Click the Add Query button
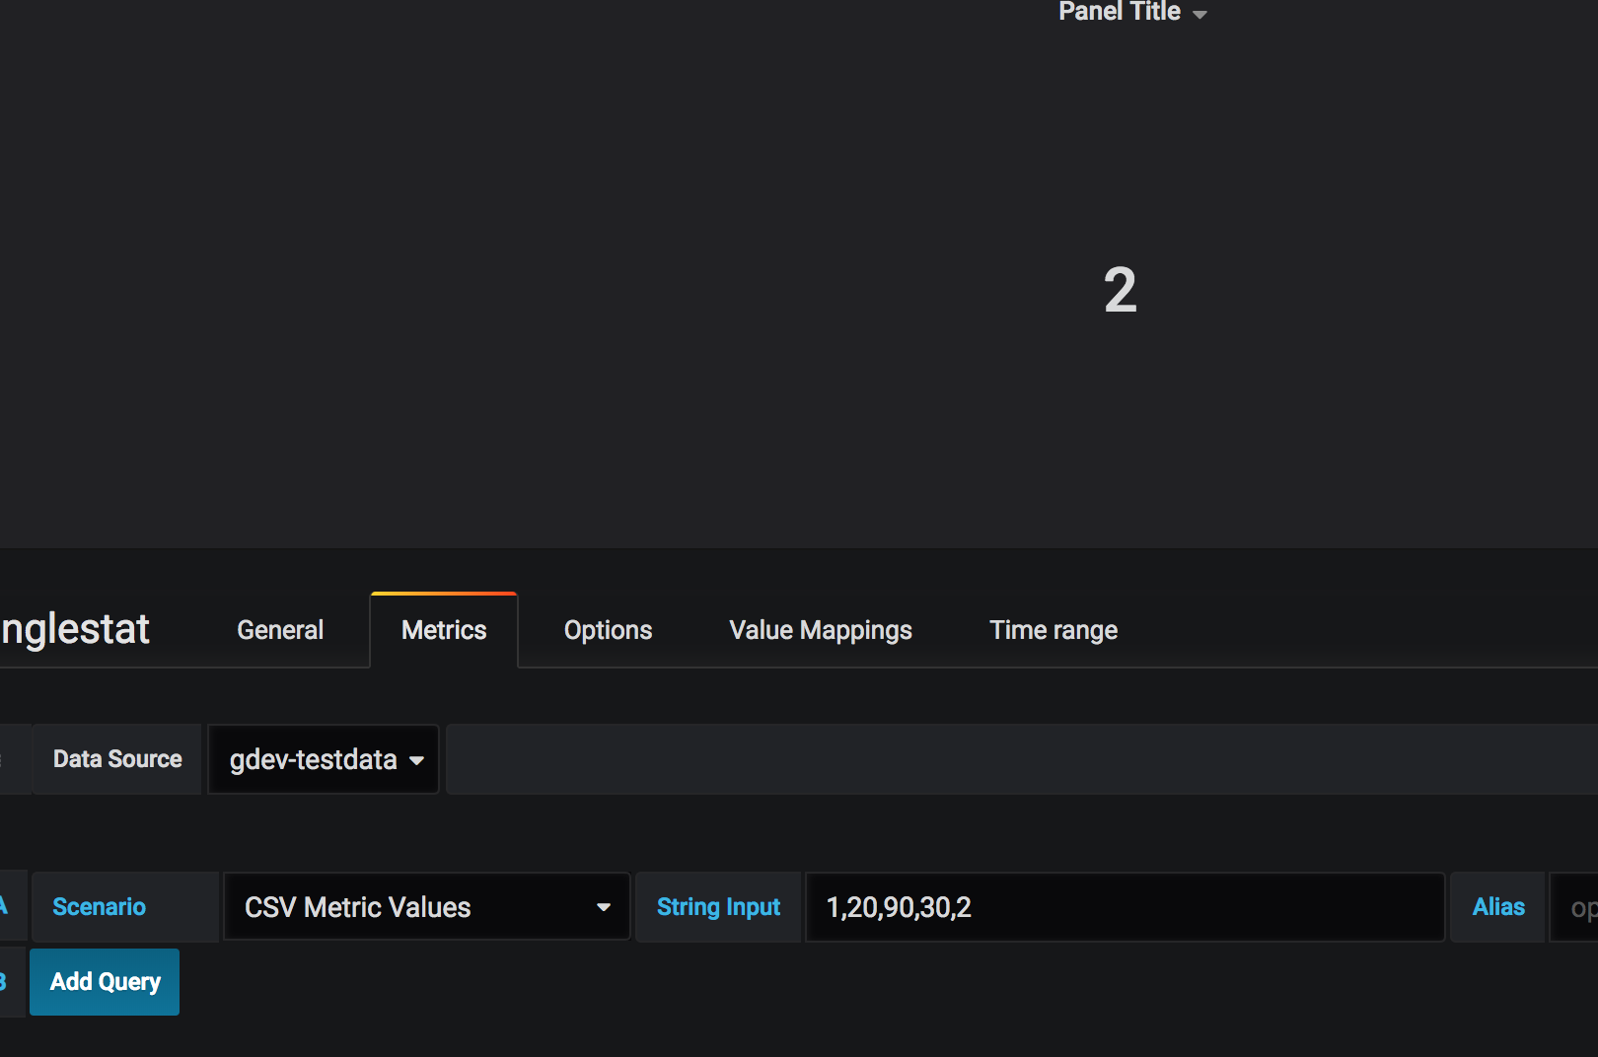Image resolution: width=1598 pixels, height=1057 pixels. tap(105, 981)
